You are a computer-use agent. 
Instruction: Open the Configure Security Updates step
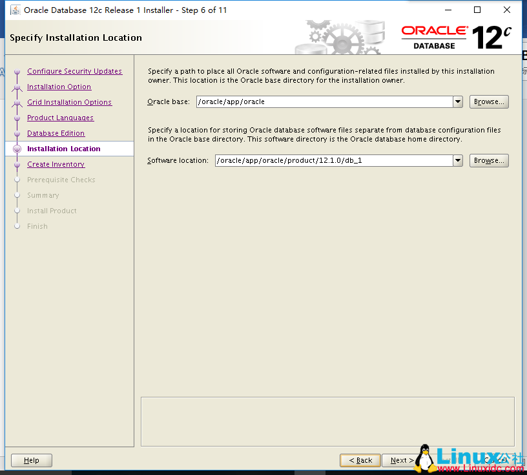[74, 71]
